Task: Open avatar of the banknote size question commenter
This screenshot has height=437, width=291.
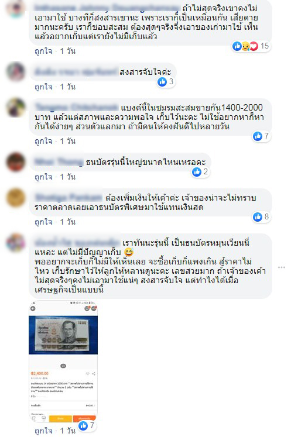Action: [x=16, y=162]
